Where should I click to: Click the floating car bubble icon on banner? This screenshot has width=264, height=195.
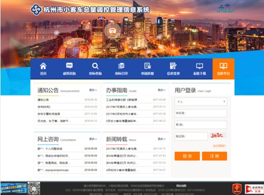click(x=112, y=30)
